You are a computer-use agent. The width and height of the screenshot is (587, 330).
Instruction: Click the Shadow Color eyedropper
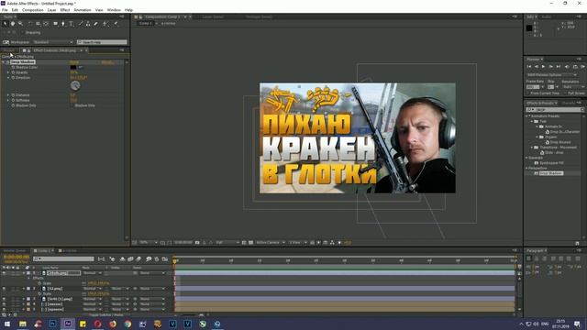click(x=80, y=67)
